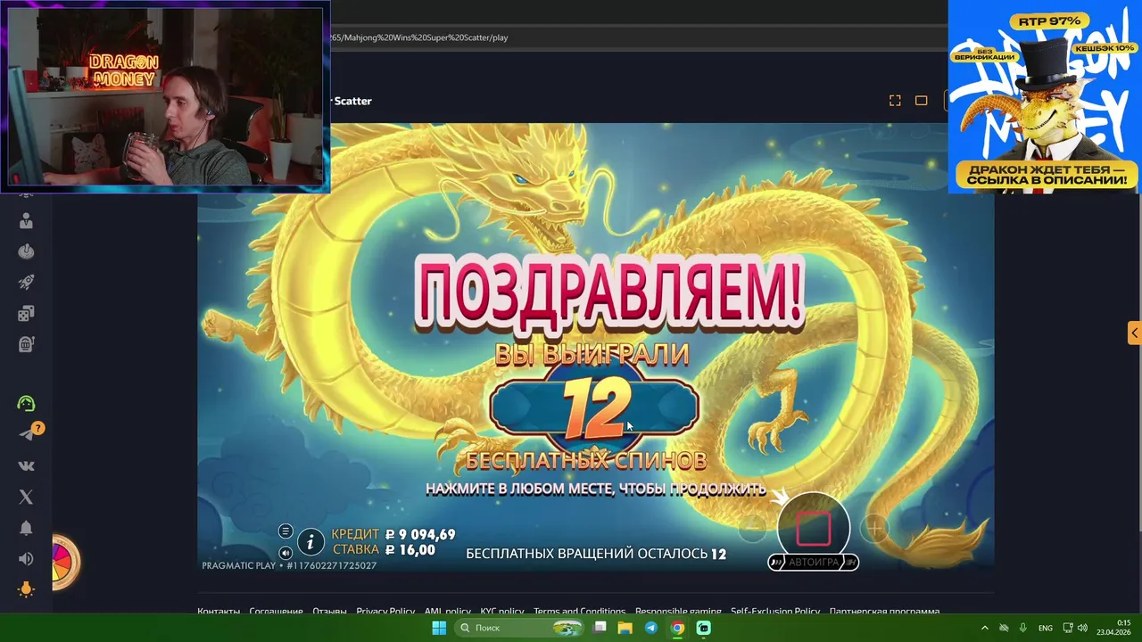This screenshot has height=642, width=1142.
Task: Open the Windows Start button
Action: pyautogui.click(x=439, y=628)
